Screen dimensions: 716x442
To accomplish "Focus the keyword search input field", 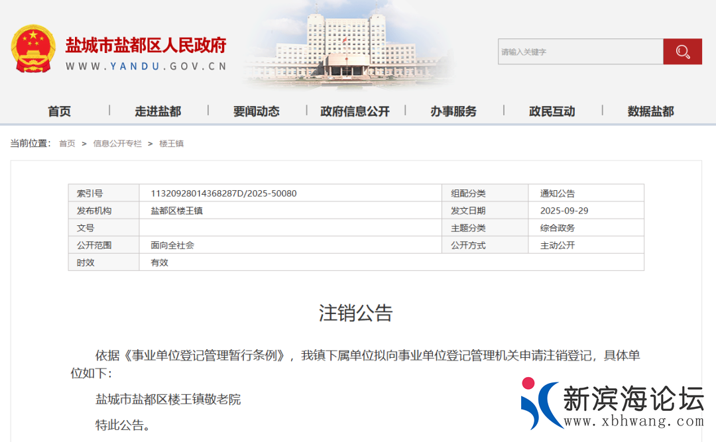I will click(580, 52).
